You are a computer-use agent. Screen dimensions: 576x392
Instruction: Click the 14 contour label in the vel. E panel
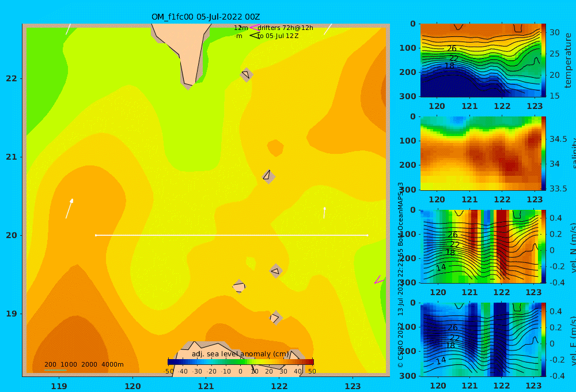coord(441,360)
